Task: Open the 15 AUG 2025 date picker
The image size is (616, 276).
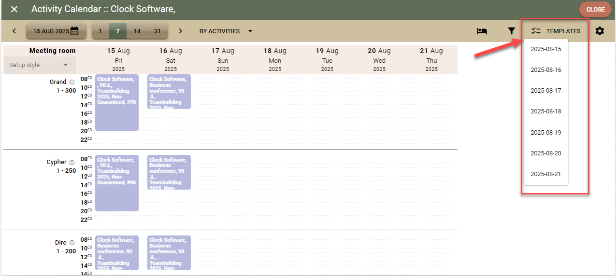Action: [56, 31]
